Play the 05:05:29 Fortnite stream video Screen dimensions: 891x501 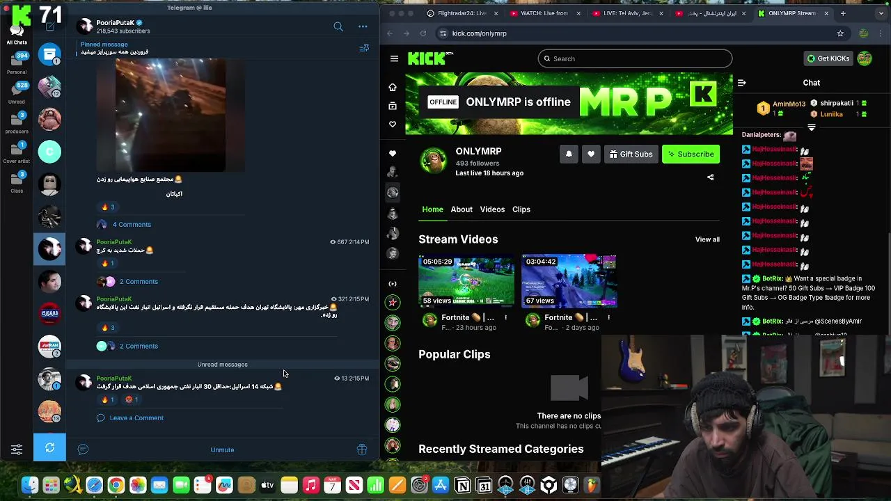466,281
